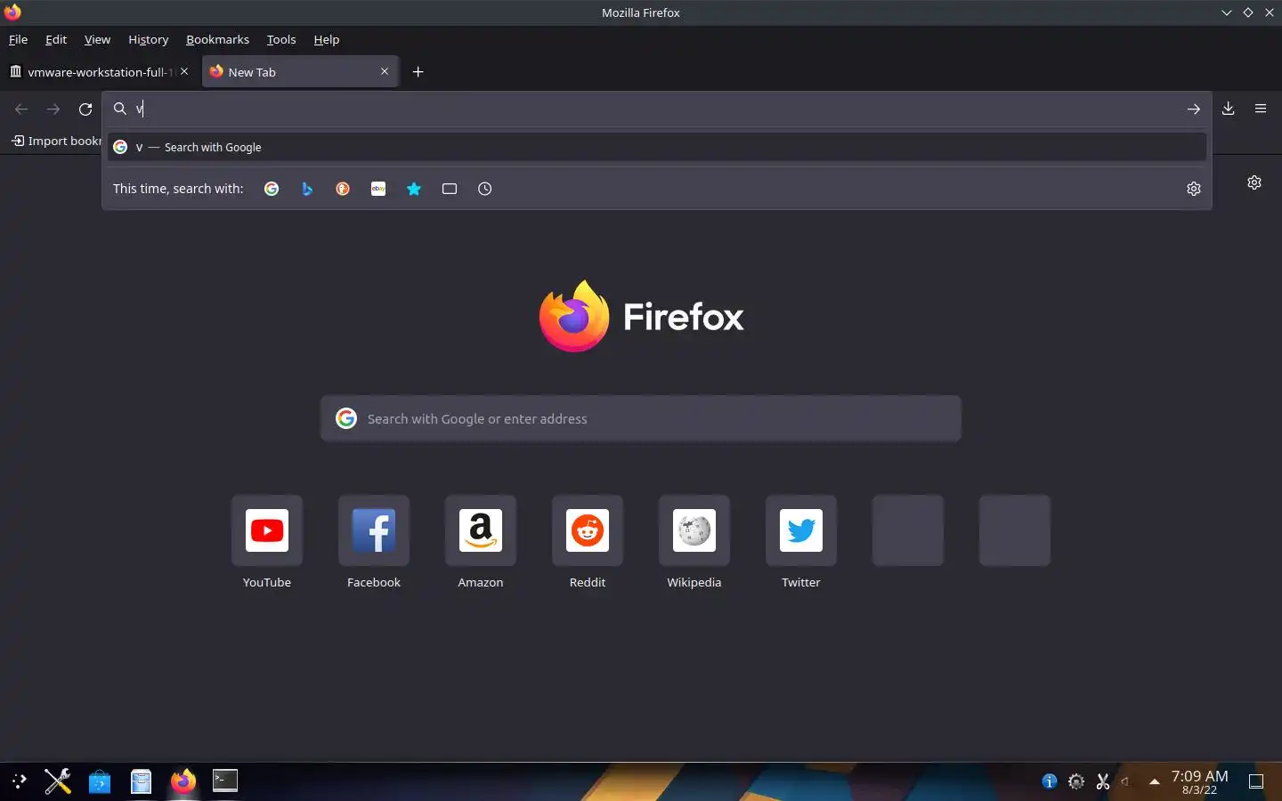This screenshot has width=1282, height=801.
Task: Open the Help menu
Action: pos(327,39)
